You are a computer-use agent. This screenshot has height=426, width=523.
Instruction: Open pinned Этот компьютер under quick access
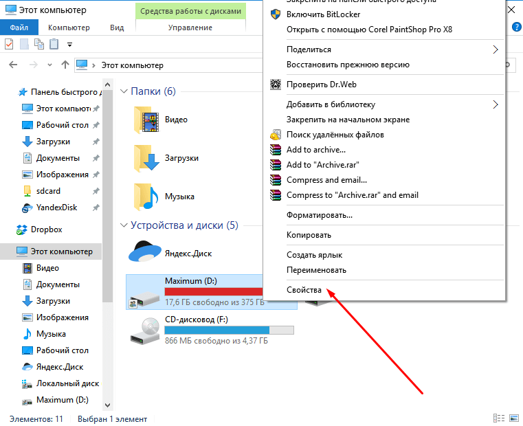click(x=56, y=109)
